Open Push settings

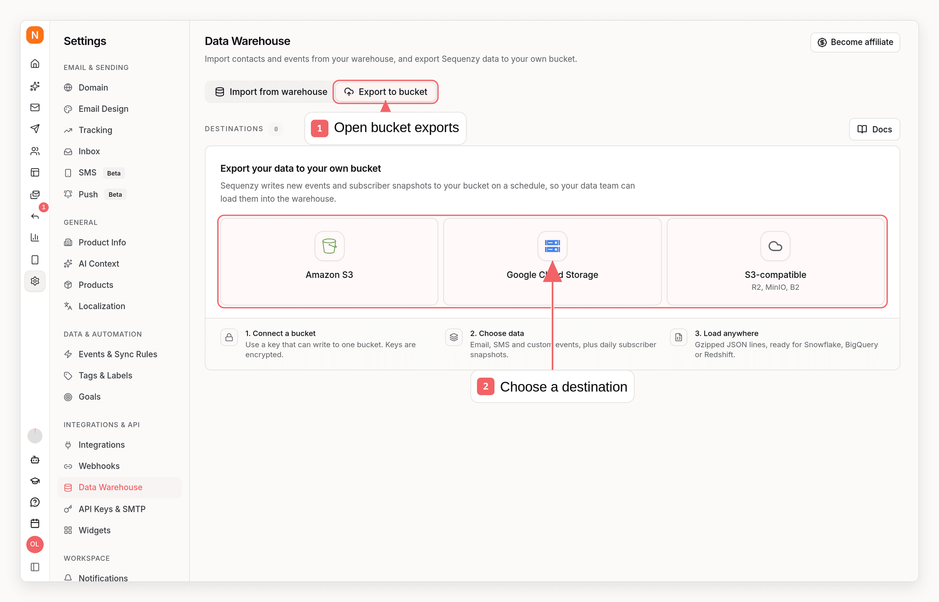119,194
